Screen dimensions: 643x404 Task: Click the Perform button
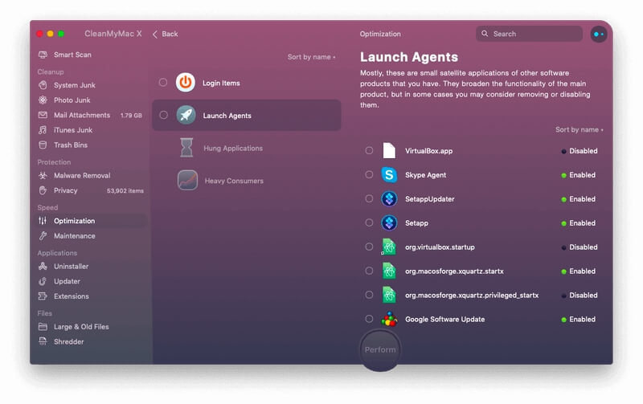click(x=380, y=350)
